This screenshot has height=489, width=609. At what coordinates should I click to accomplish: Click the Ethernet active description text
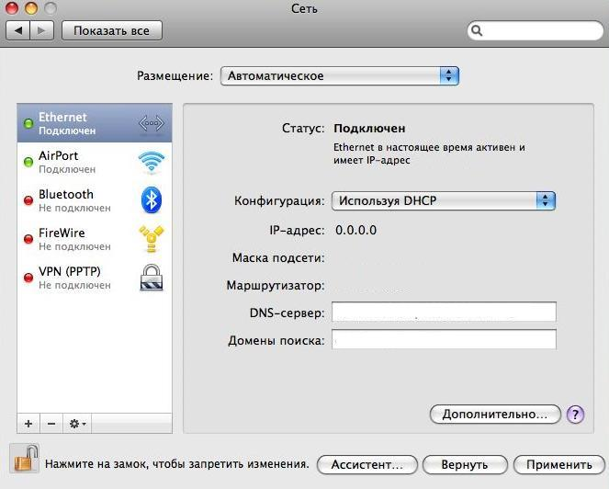[429, 154]
